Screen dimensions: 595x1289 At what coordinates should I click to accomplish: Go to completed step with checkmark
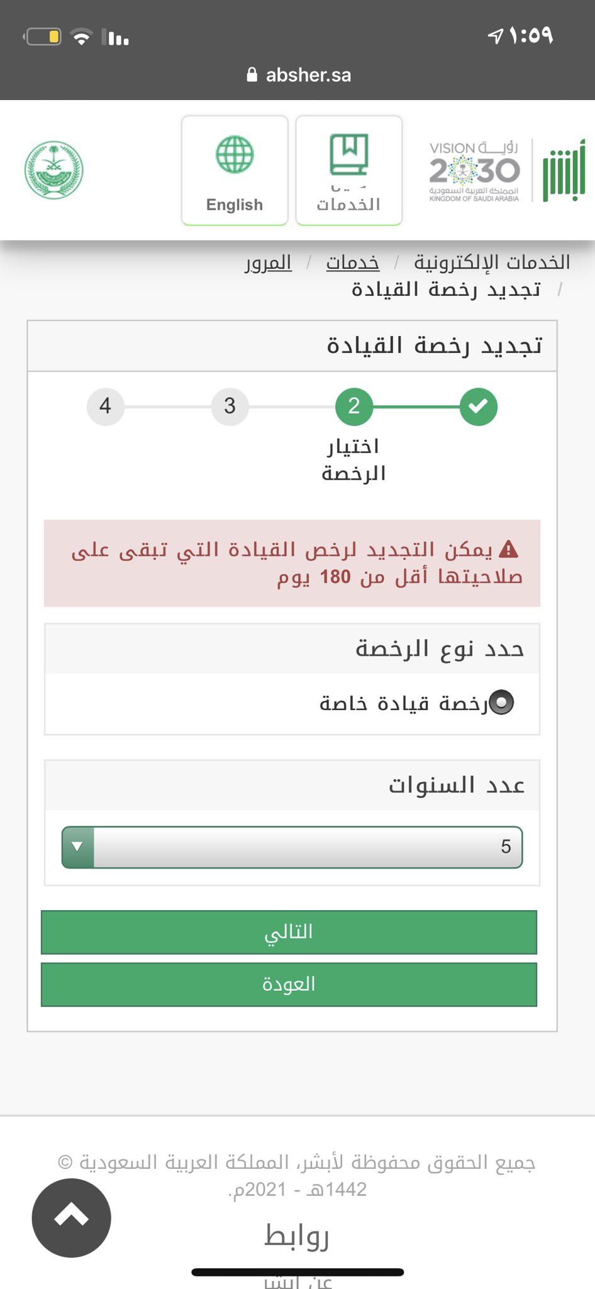[479, 407]
